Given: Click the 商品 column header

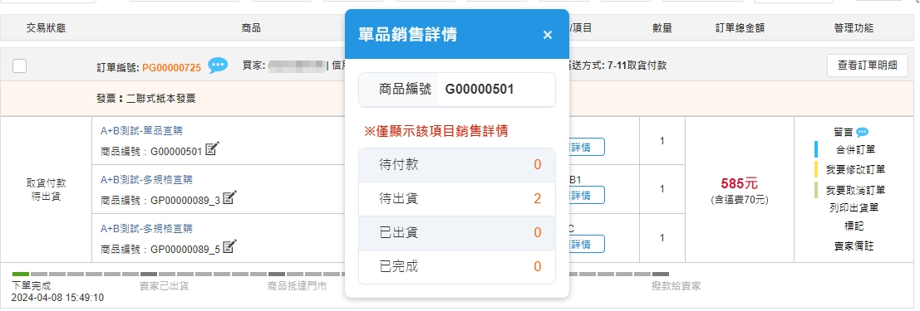Looking at the screenshot, I should (251, 28).
